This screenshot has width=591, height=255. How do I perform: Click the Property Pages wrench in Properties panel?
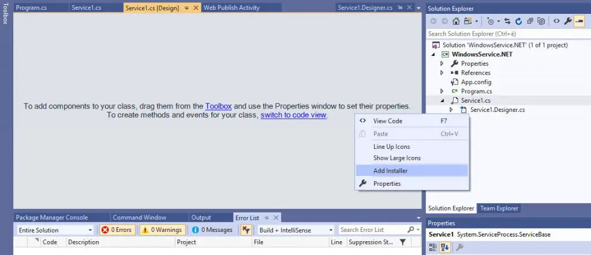click(459, 247)
